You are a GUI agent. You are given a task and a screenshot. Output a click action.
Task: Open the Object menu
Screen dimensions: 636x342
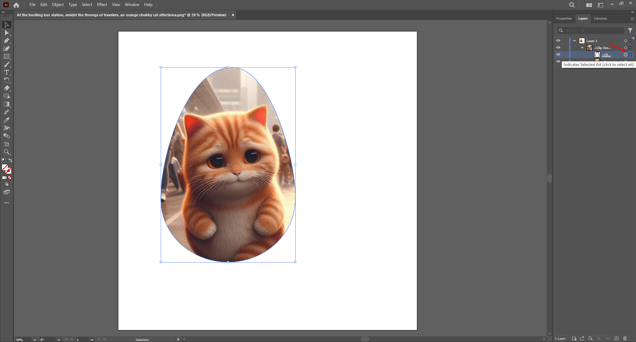click(58, 4)
